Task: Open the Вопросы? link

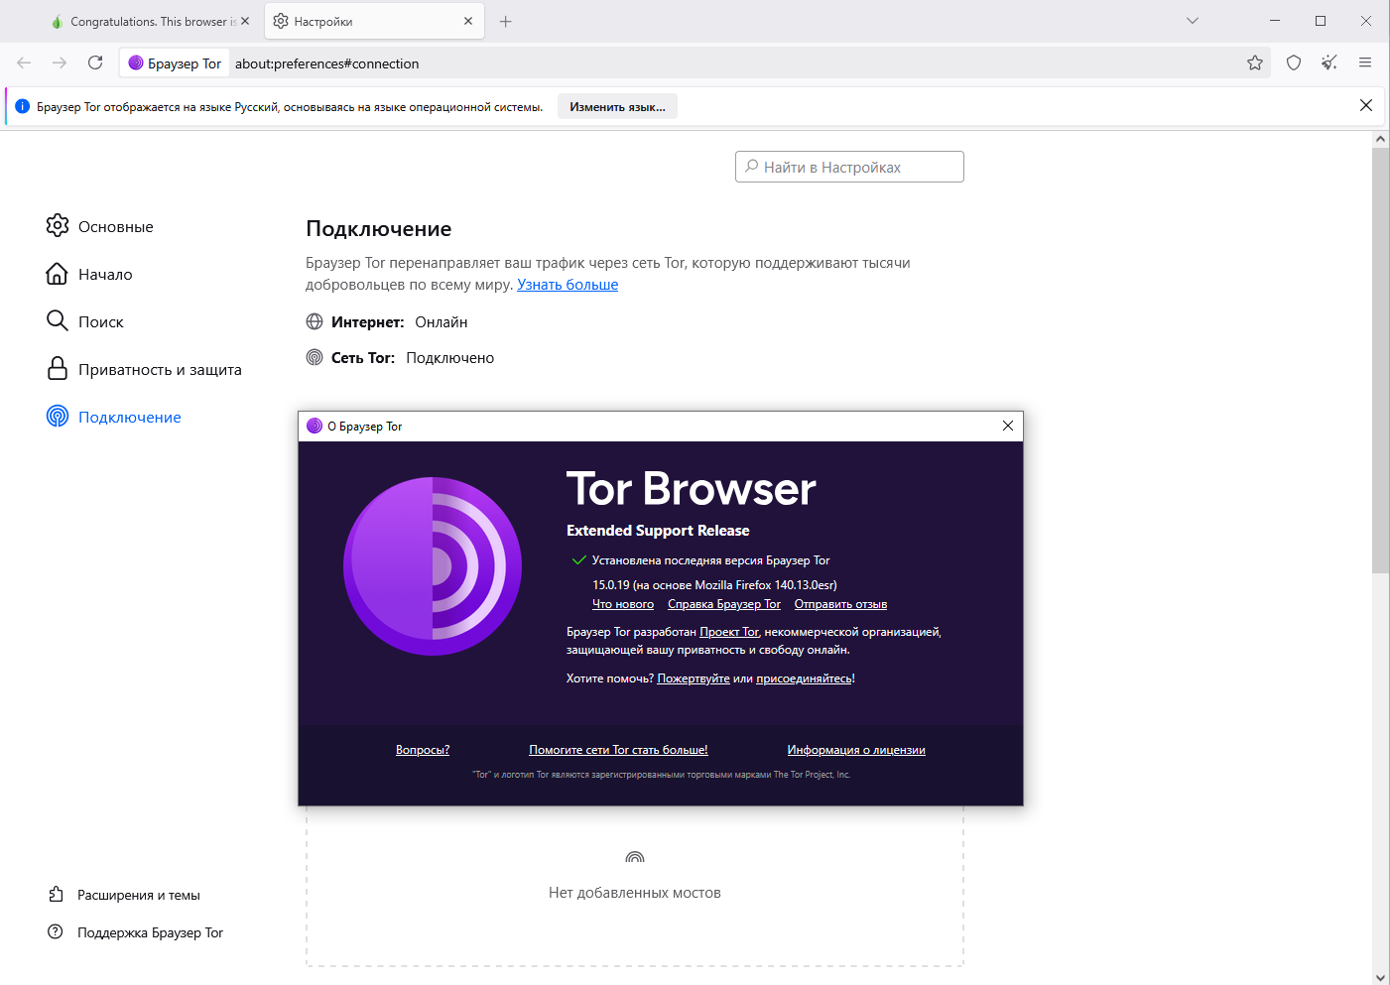Action: (423, 750)
